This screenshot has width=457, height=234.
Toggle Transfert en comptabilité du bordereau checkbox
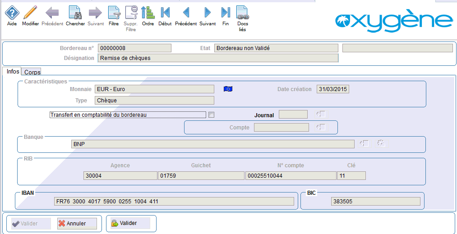click(x=212, y=115)
